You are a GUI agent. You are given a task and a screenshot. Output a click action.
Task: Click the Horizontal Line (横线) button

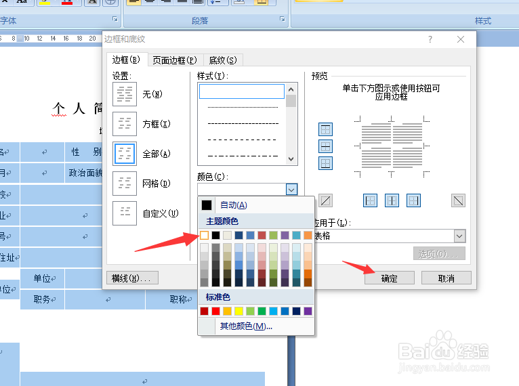[132, 278]
